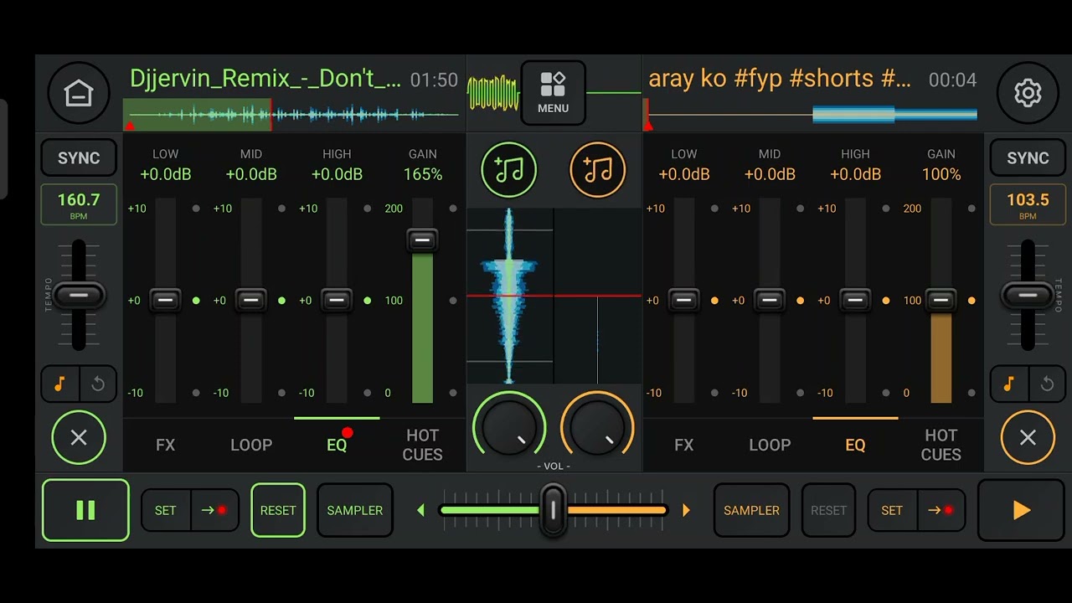Nudge crossfader with the right arrow
The width and height of the screenshot is (1072, 603).
[x=686, y=510]
